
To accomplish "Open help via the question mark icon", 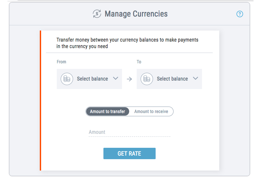I will tap(240, 14).
